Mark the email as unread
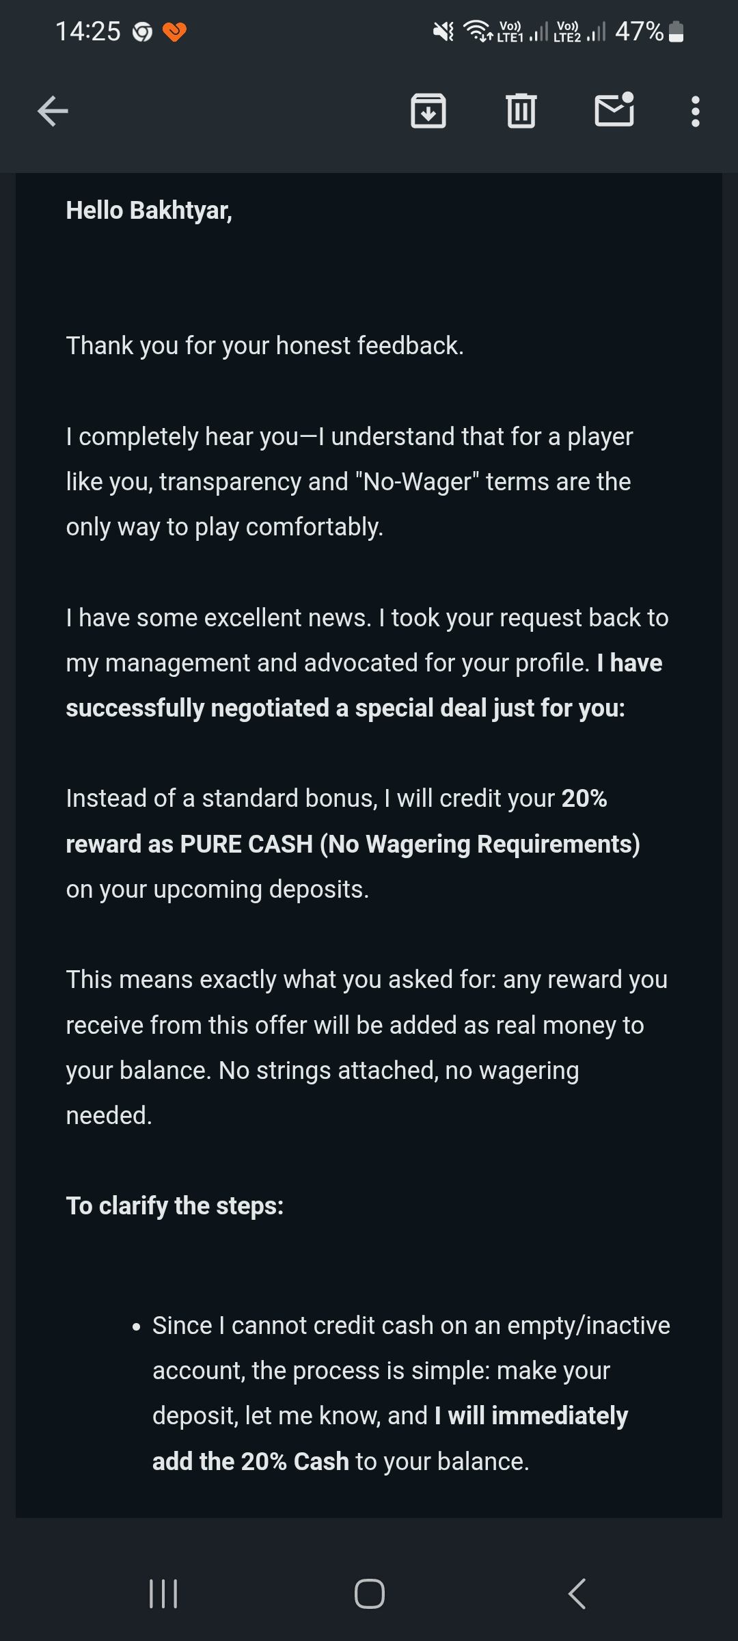This screenshot has width=738, height=1641. coord(614,111)
